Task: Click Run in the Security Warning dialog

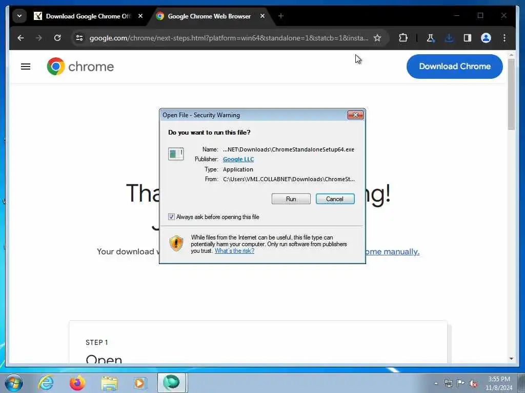Action: pyautogui.click(x=291, y=199)
